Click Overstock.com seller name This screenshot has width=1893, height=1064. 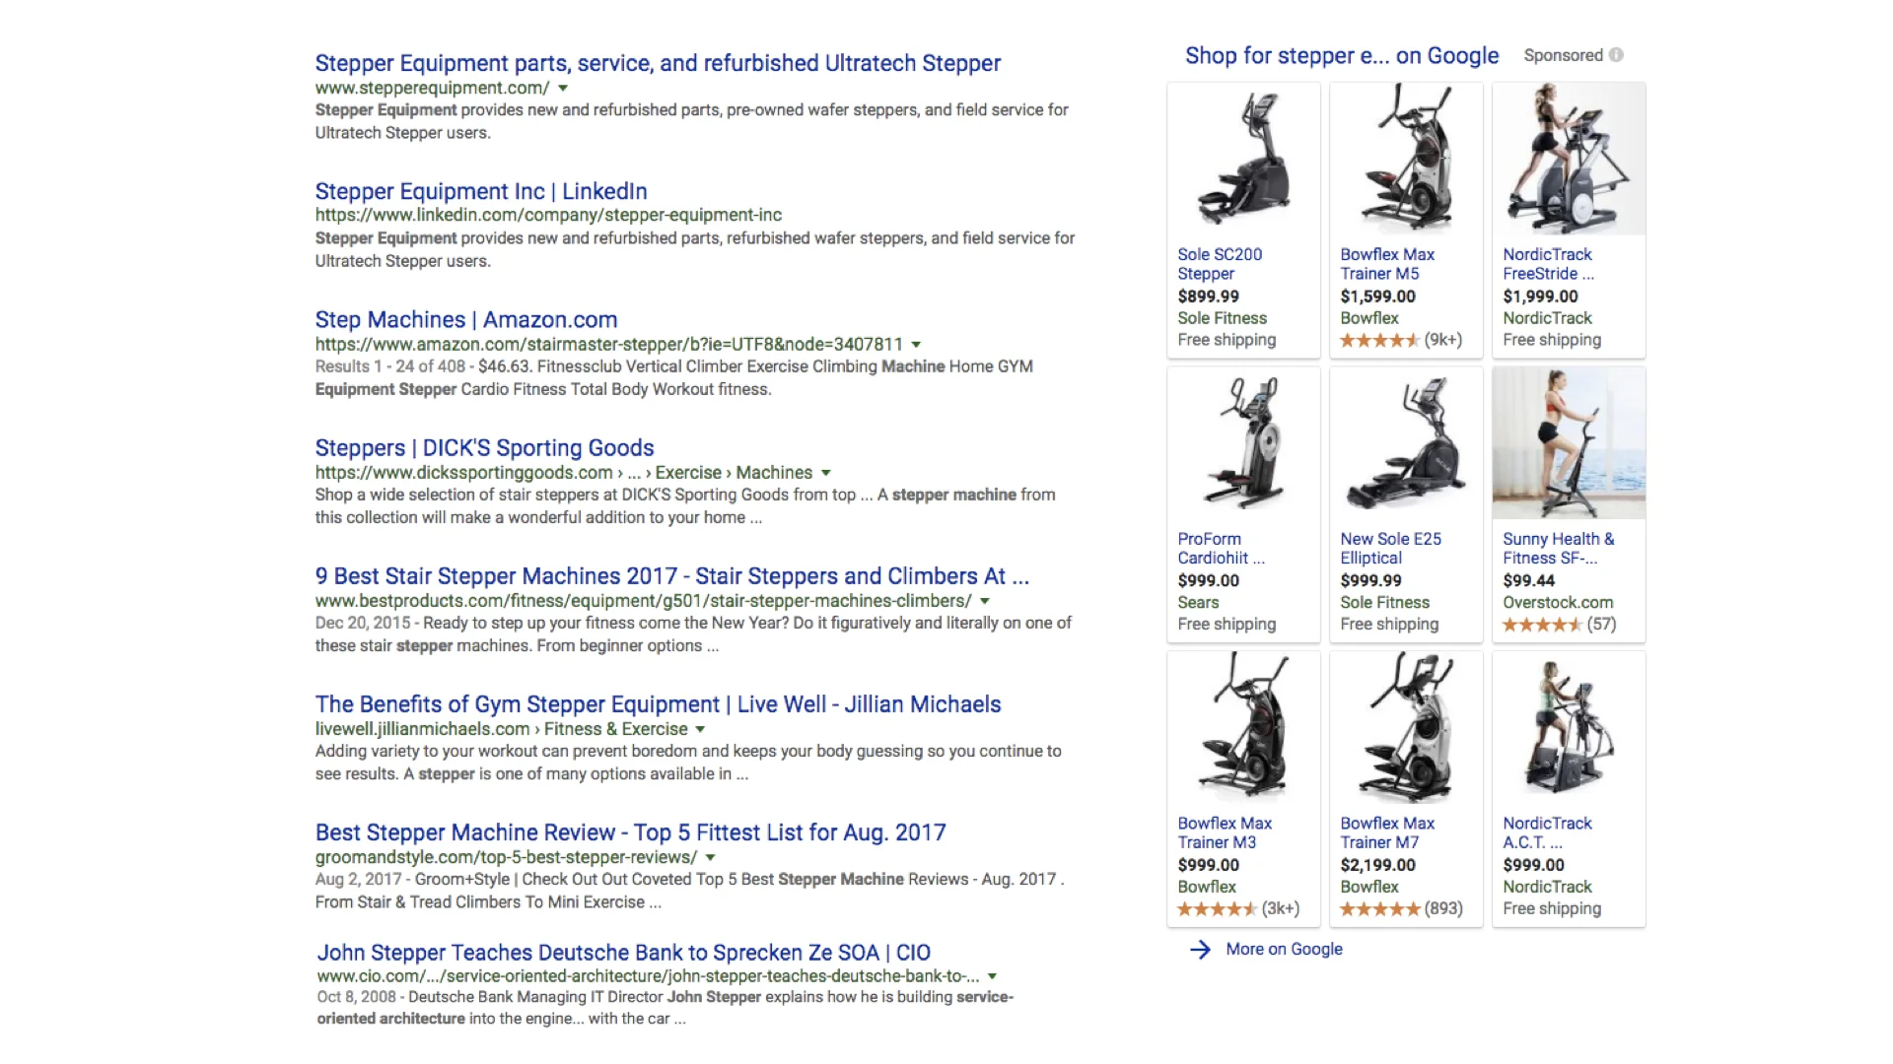point(1558,603)
